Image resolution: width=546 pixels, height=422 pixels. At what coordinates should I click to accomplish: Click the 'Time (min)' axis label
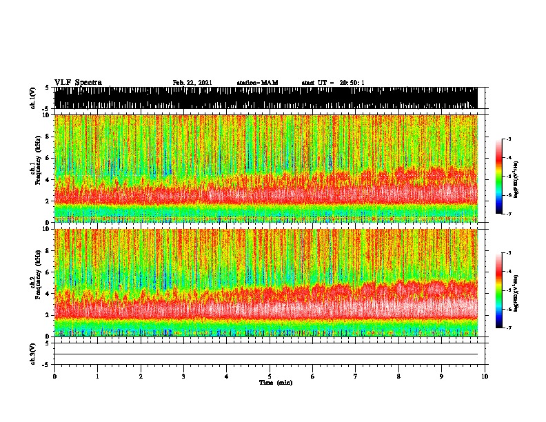tap(276, 383)
